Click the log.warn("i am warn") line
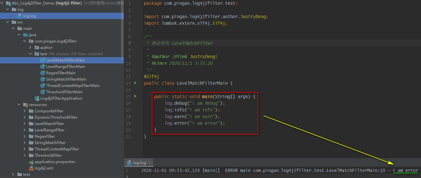421x178 pixels. coord(192,116)
